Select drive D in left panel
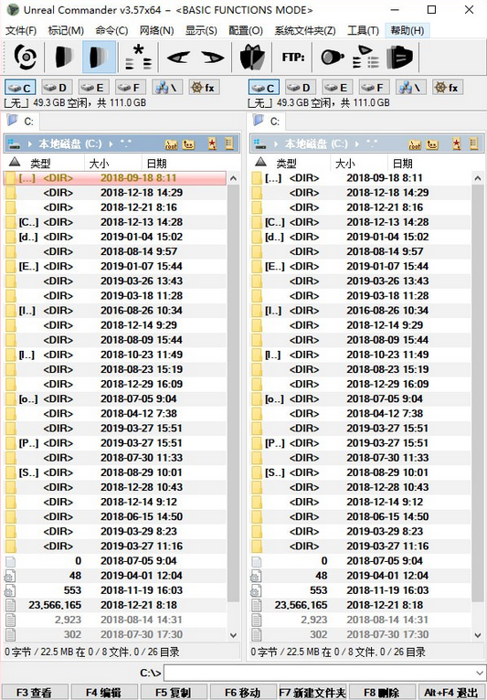This screenshot has height=700, width=487. click(57, 88)
